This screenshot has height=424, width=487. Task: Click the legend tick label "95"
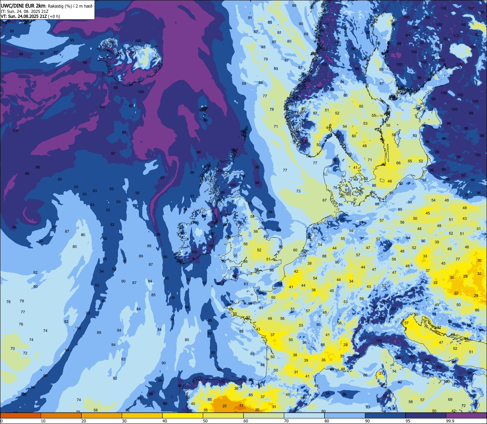coord(408,421)
